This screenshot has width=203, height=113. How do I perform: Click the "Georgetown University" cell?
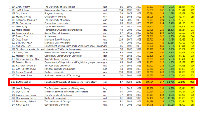(x=56, y=23)
